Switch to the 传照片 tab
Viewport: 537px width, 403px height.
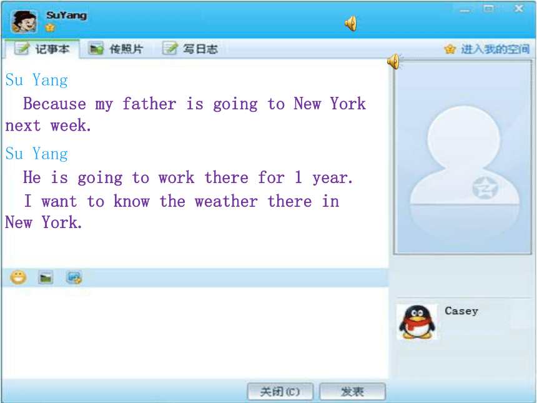click(116, 49)
